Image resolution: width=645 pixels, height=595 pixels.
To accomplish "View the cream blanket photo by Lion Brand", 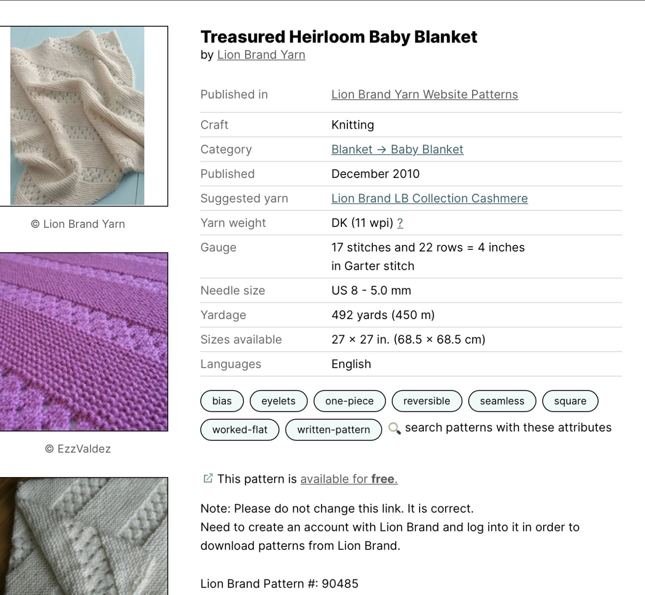I will click(77, 116).
